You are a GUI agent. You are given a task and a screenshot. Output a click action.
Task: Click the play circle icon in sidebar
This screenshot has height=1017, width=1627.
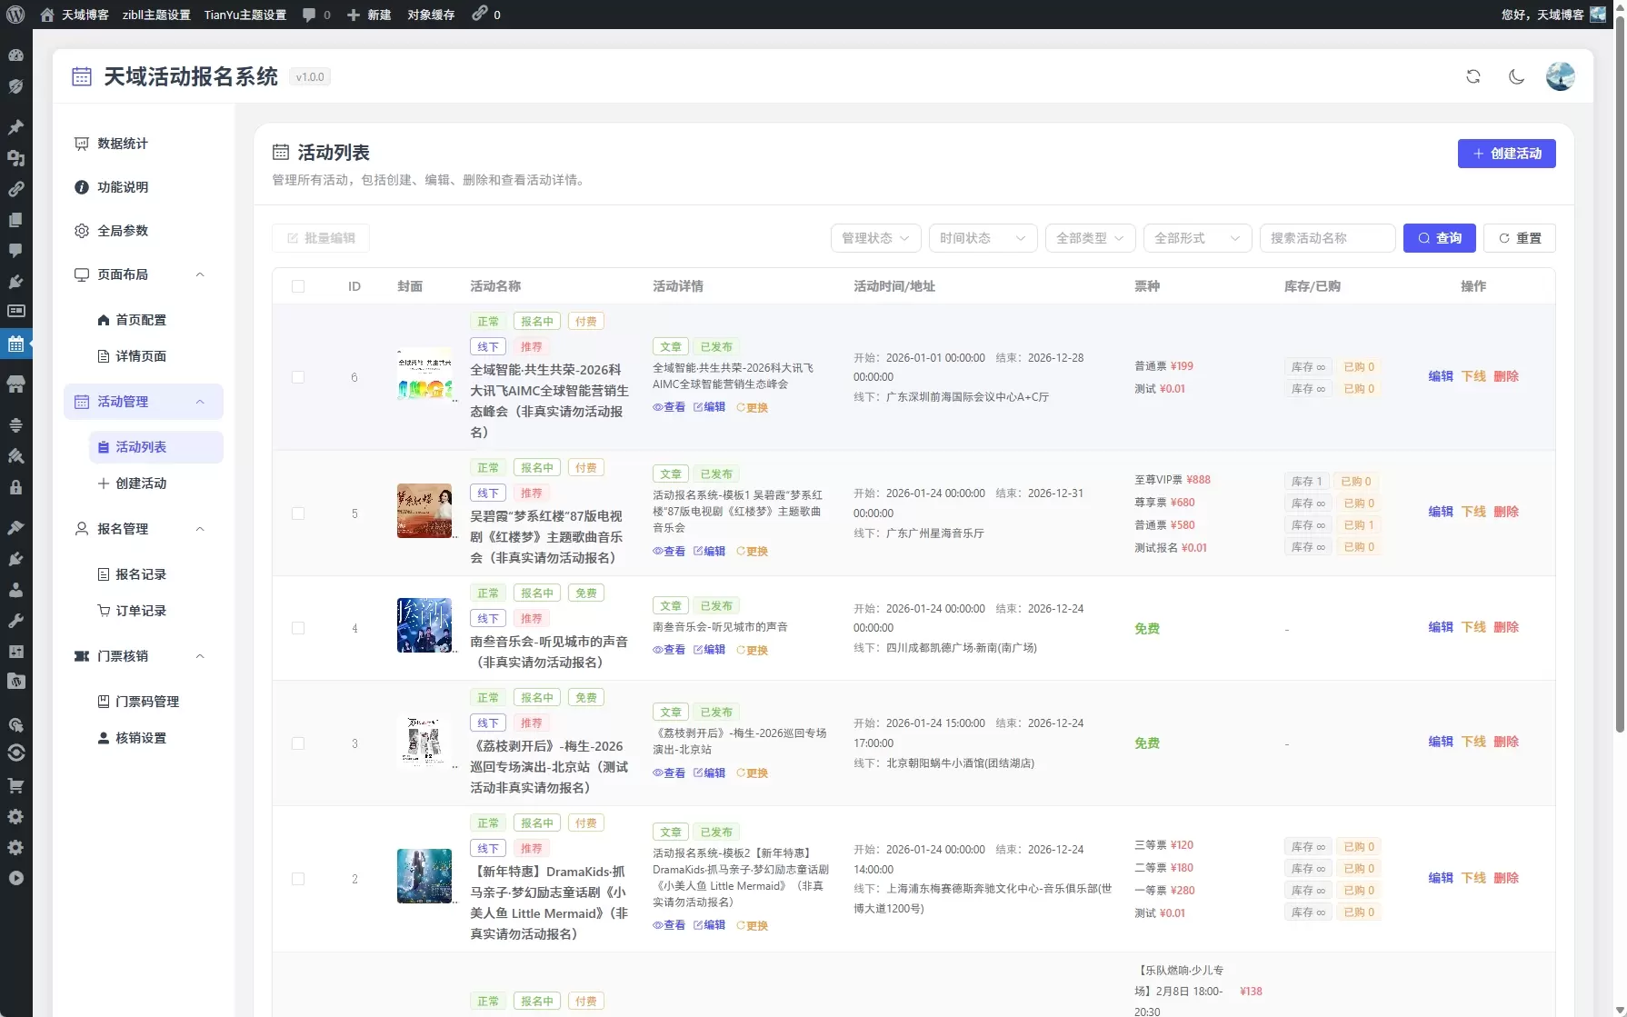[15, 878]
